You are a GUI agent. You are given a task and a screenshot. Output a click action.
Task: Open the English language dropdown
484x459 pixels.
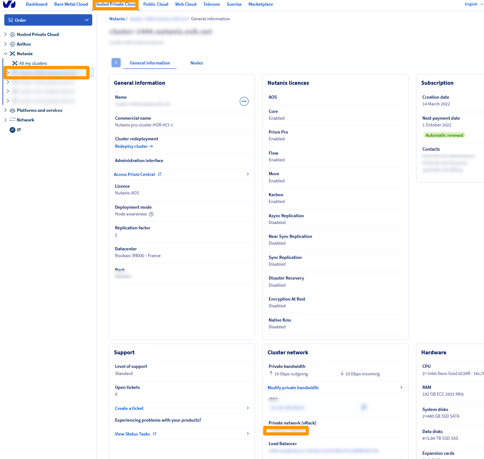tap(473, 4)
